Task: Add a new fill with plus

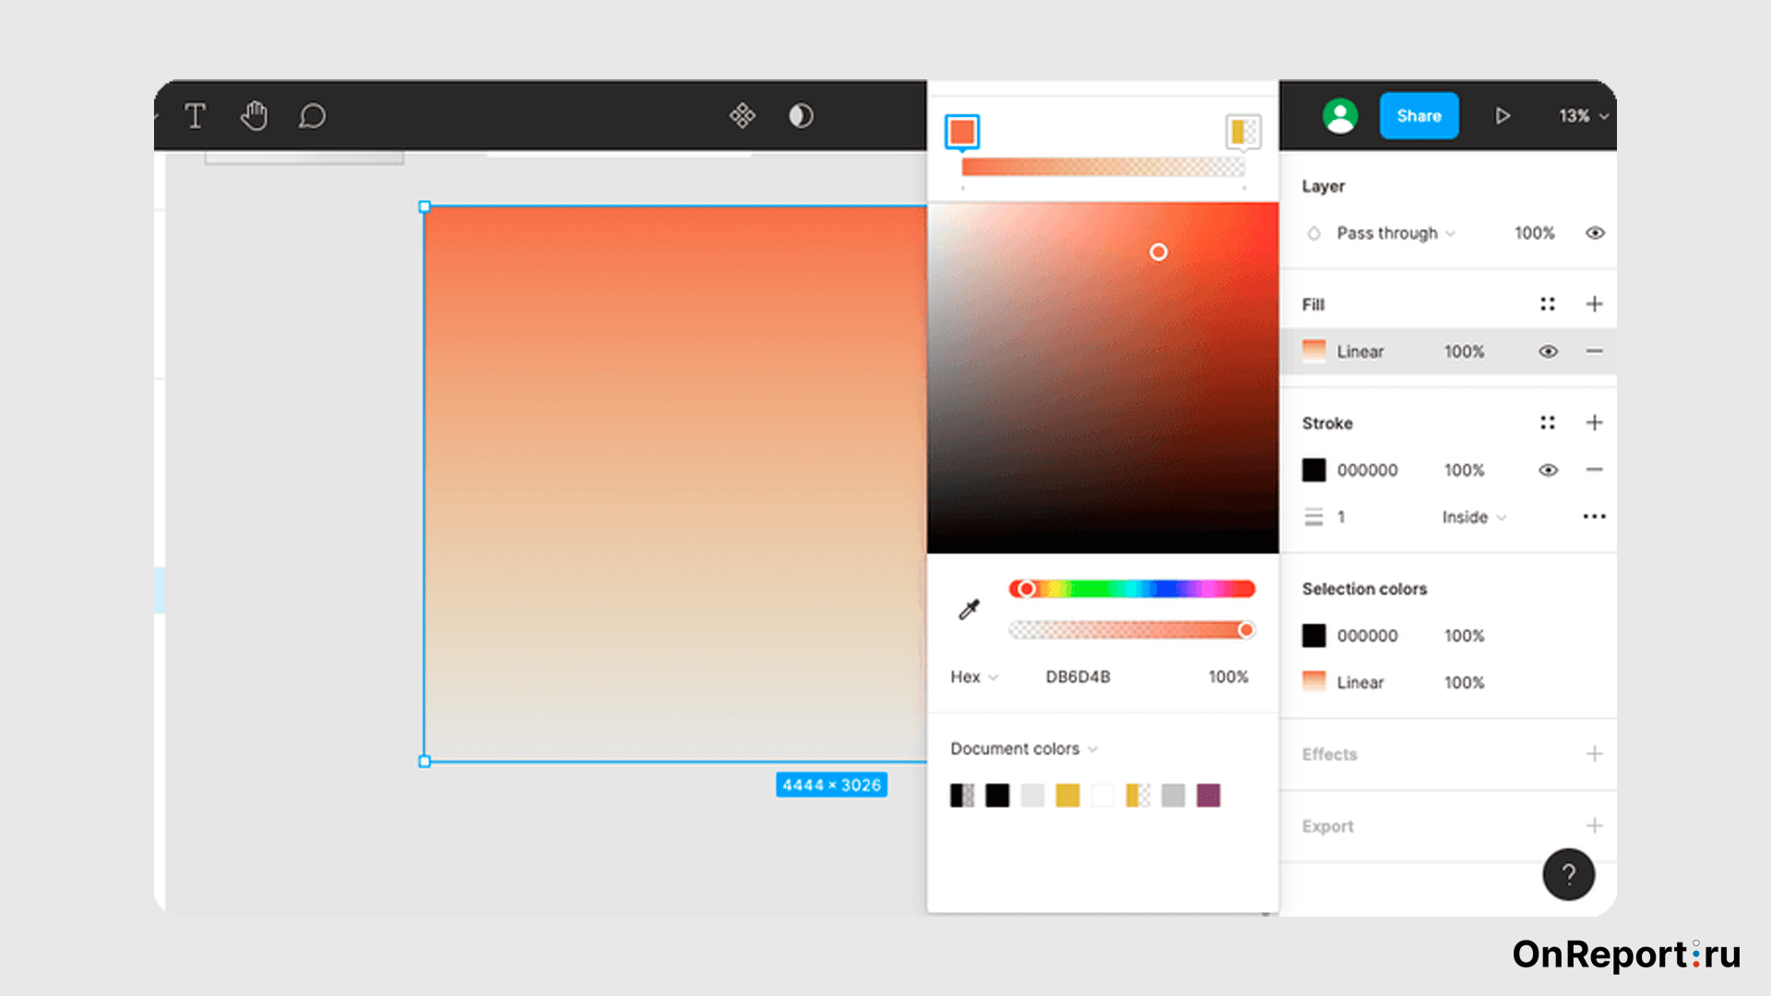Action: pyautogui.click(x=1594, y=304)
